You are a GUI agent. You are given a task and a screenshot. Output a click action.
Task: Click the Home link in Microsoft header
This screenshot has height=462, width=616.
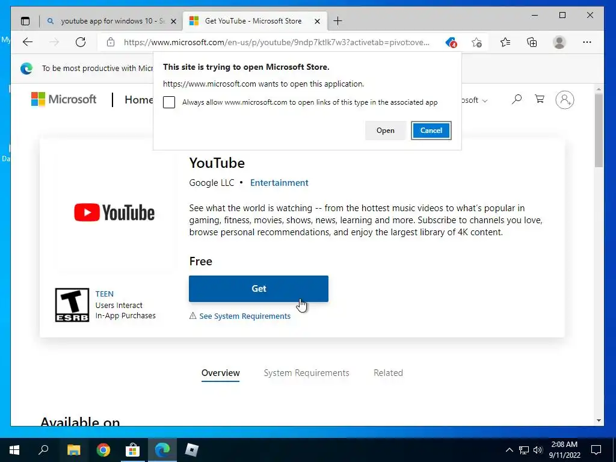(x=139, y=100)
